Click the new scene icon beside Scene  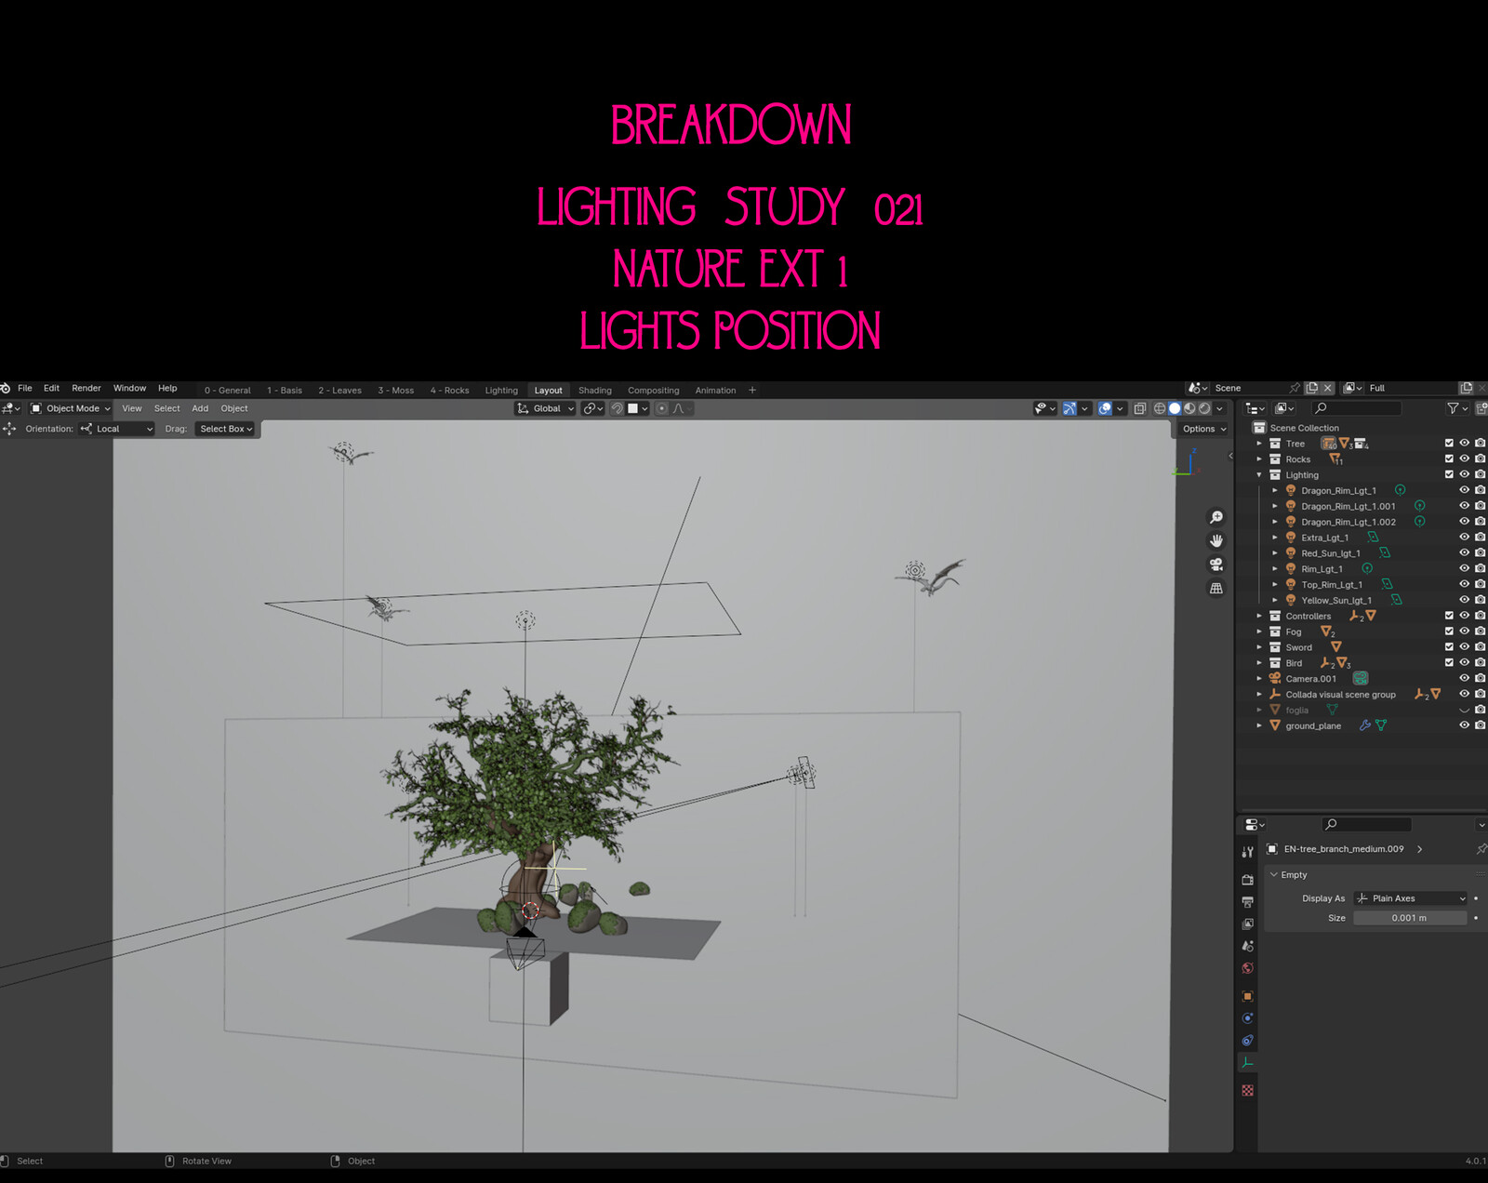tap(1311, 388)
